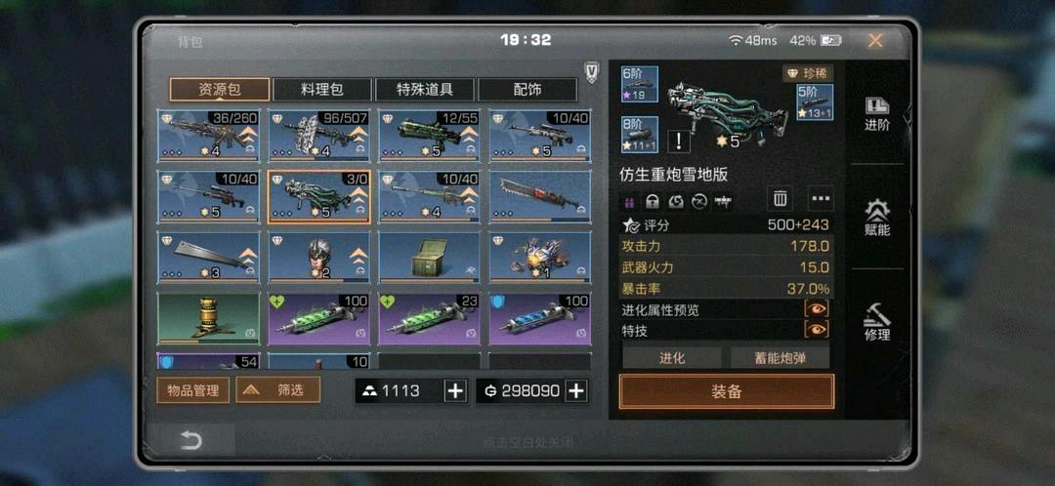The image size is (1055, 486).
Task: Click the exclamation mark info icon
Action: point(679,142)
